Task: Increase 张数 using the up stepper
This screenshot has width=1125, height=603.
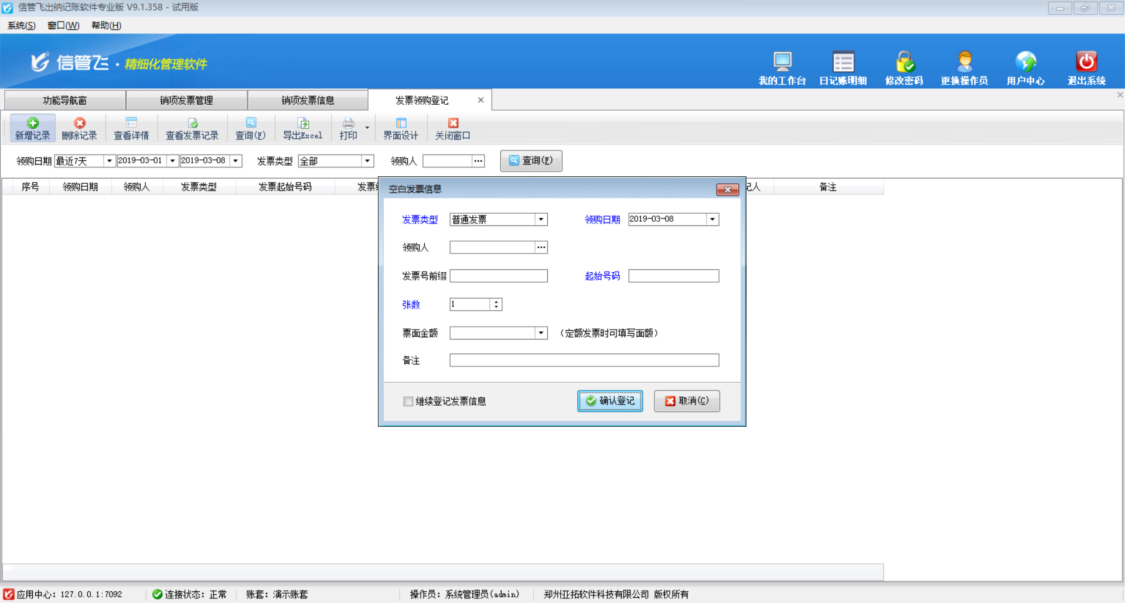Action: [x=496, y=301]
